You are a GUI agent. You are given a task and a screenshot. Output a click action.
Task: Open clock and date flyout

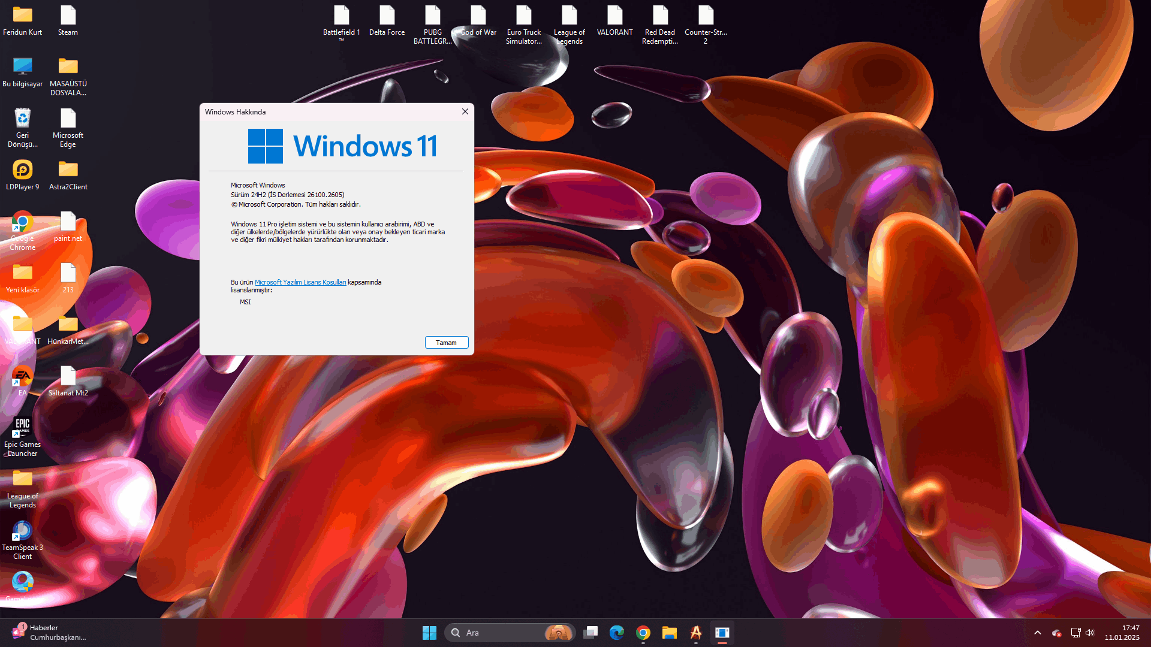click(x=1122, y=633)
